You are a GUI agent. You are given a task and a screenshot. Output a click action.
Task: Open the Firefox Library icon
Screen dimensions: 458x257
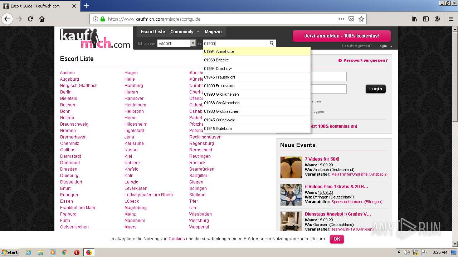[x=414, y=19]
